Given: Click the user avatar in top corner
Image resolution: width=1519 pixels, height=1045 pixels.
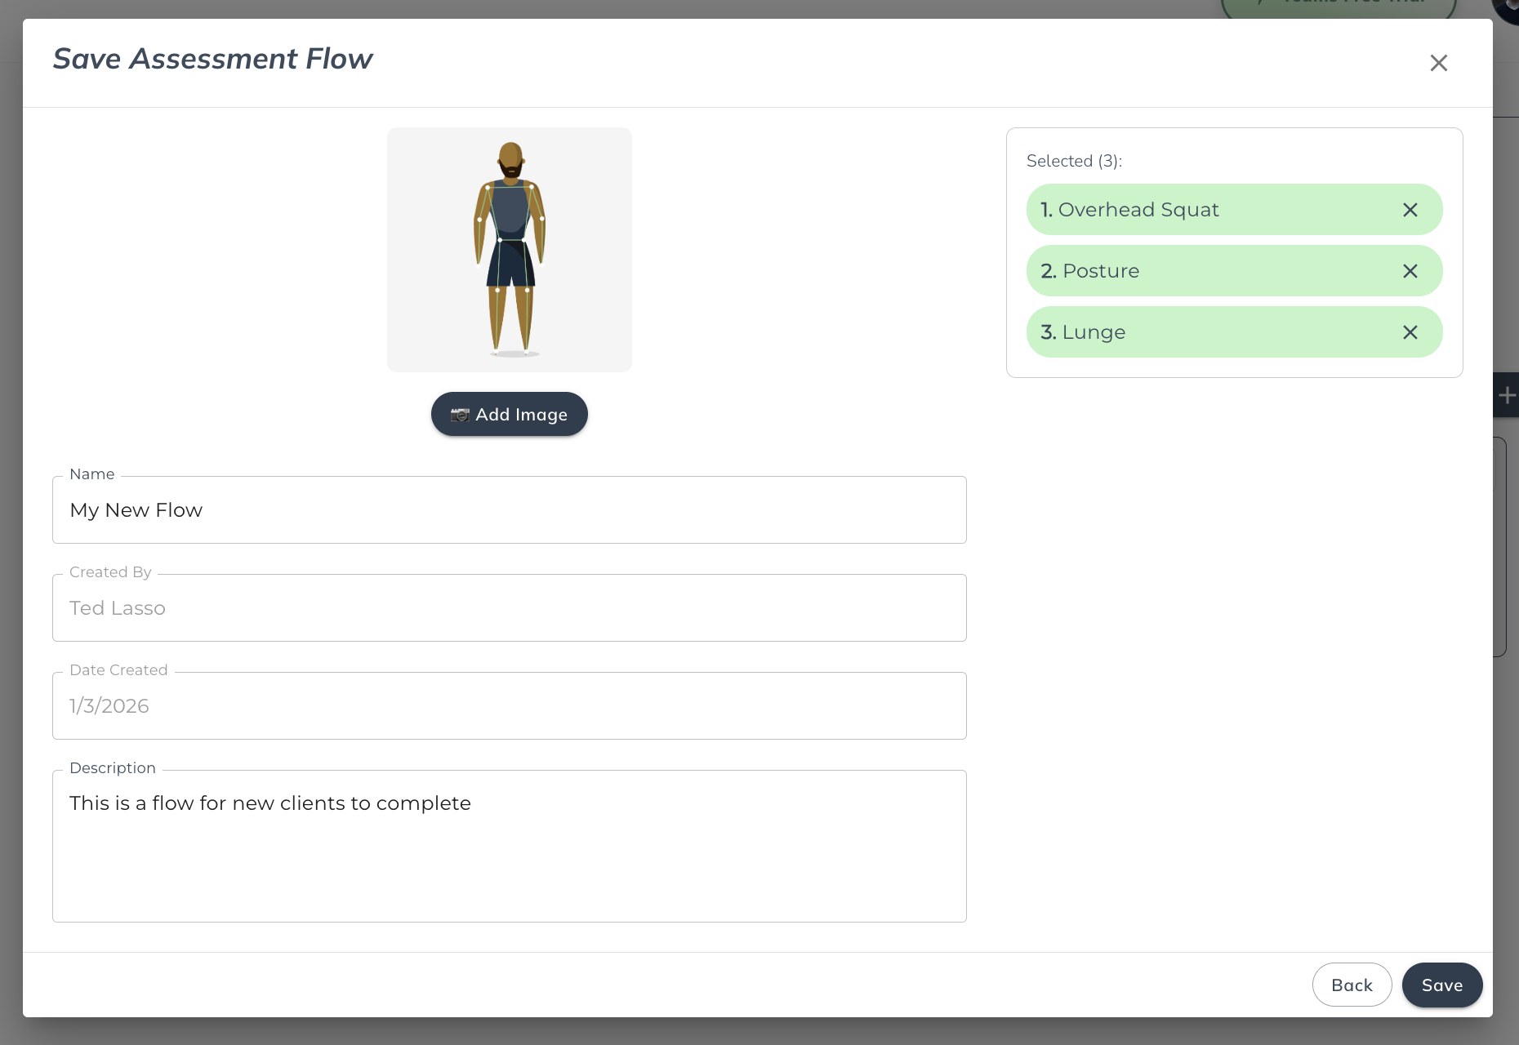Looking at the screenshot, I should [x=1509, y=8].
